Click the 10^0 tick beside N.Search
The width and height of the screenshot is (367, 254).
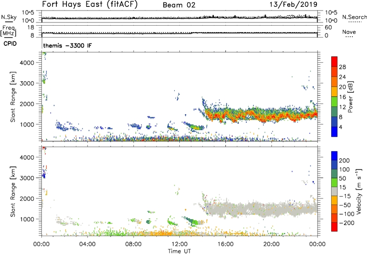coord(331,21)
